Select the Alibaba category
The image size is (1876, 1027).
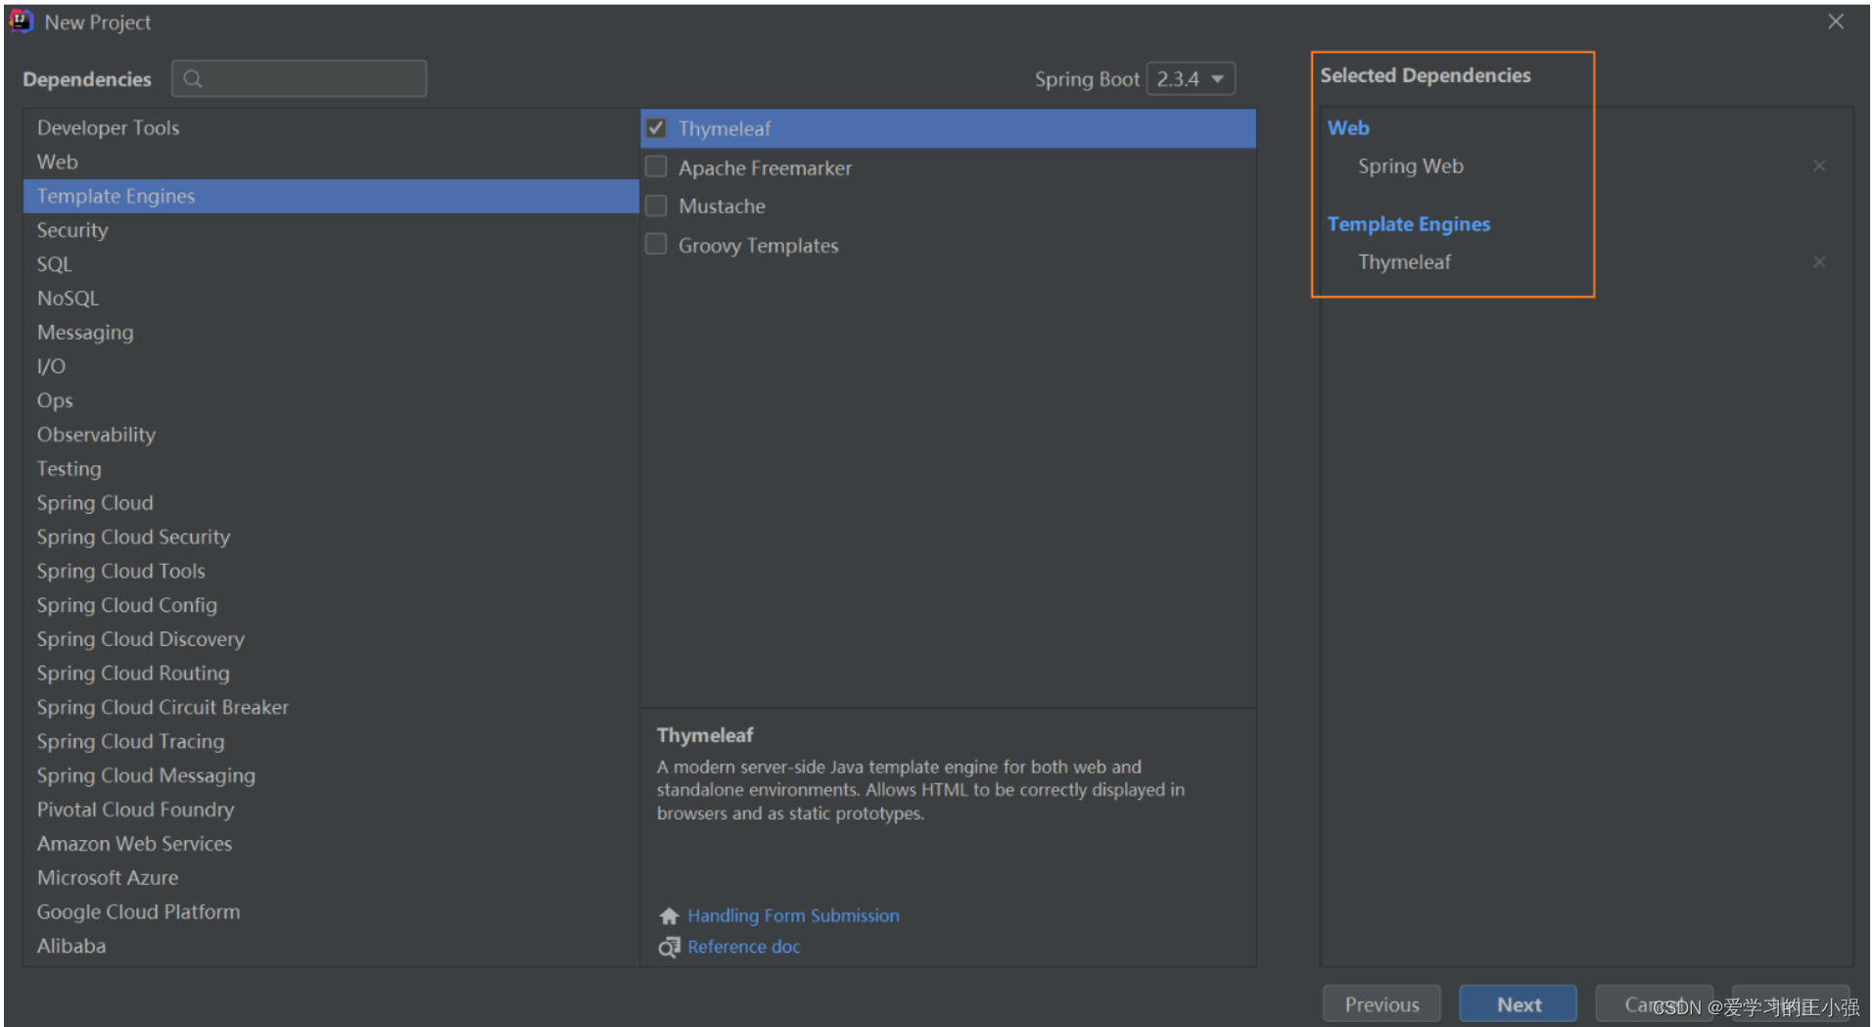point(331,947)
